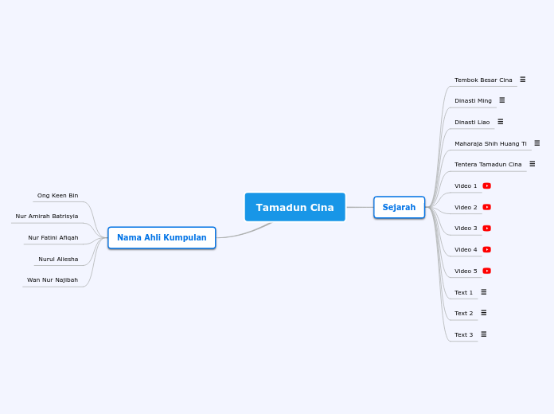The image size is (554, 414).
Task: Select the Nama Ahli Kumpulan node
Action: click(162, 237)
